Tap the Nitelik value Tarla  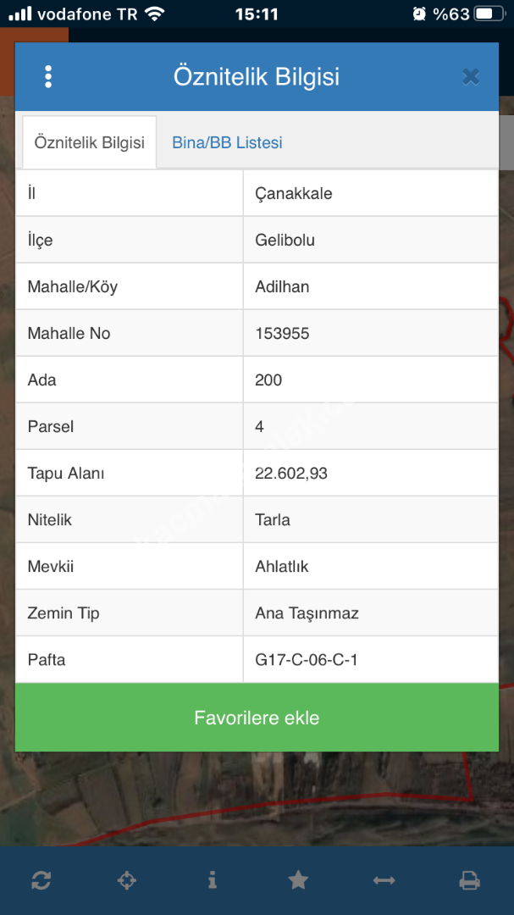pos(370,519)
